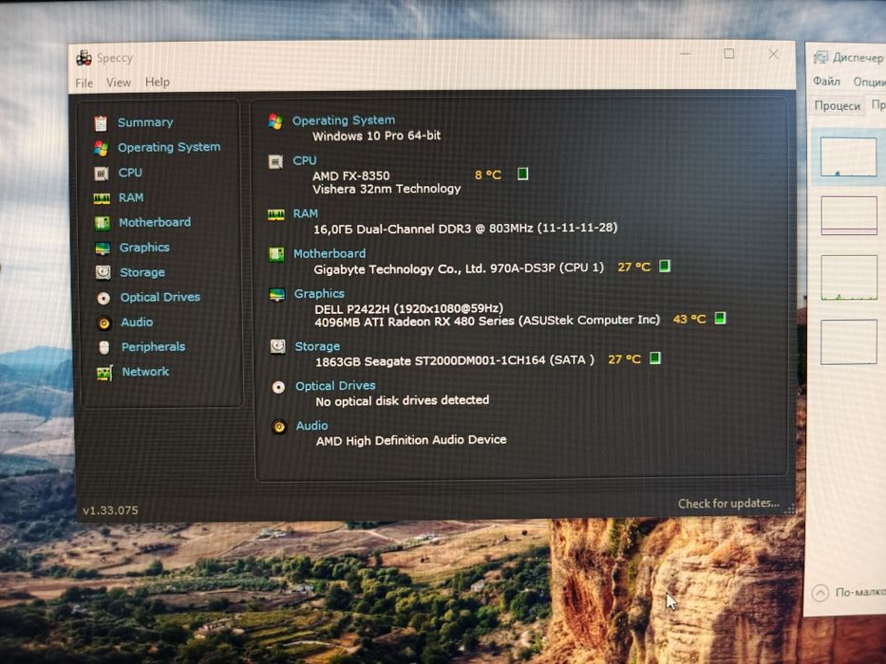Click the ATI Radeon RX 480 Series line
886x664 pixels.
487,321
